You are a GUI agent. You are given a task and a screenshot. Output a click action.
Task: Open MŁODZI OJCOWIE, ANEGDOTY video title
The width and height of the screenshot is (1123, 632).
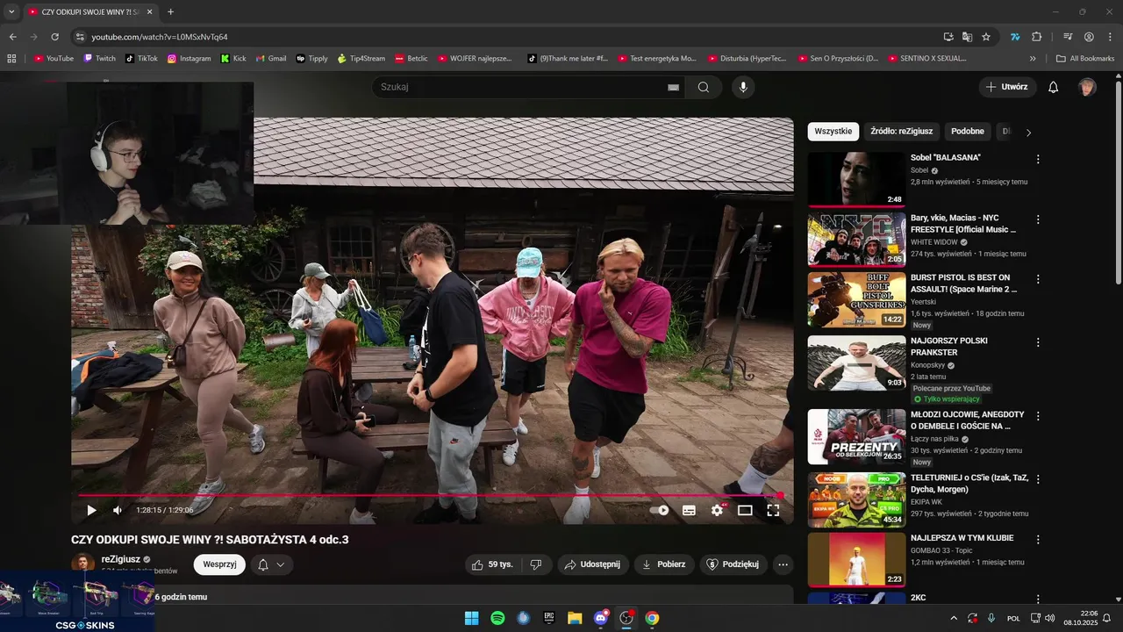point(967,420)
